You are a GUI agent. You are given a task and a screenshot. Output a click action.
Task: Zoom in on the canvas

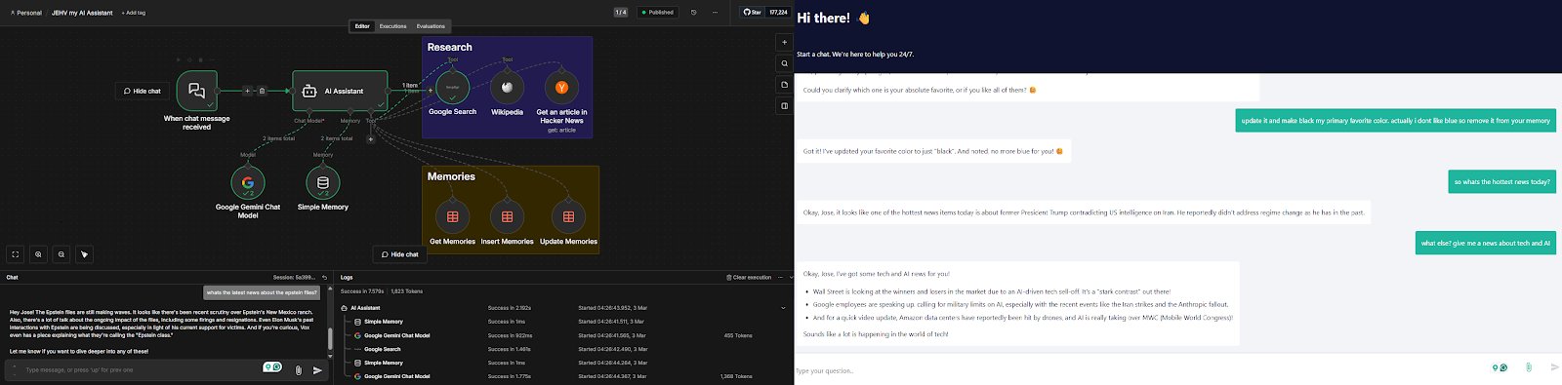38,254
